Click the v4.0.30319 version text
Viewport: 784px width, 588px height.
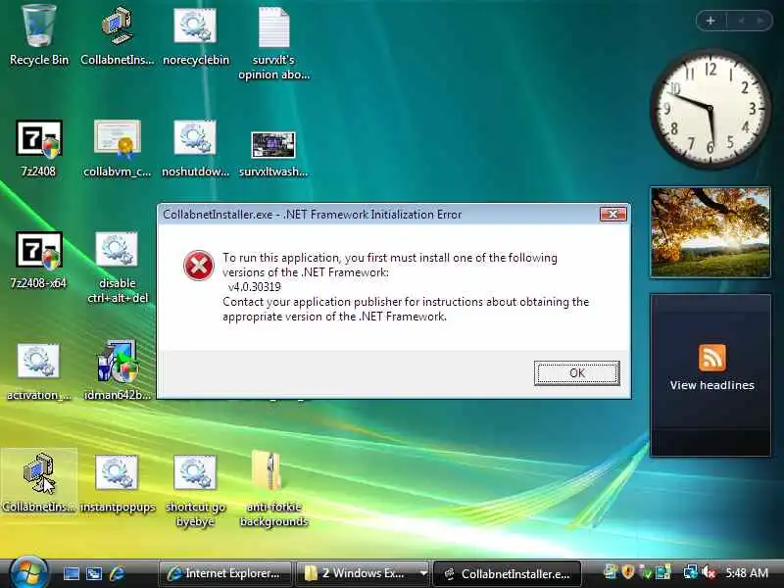tap(254, 287)
